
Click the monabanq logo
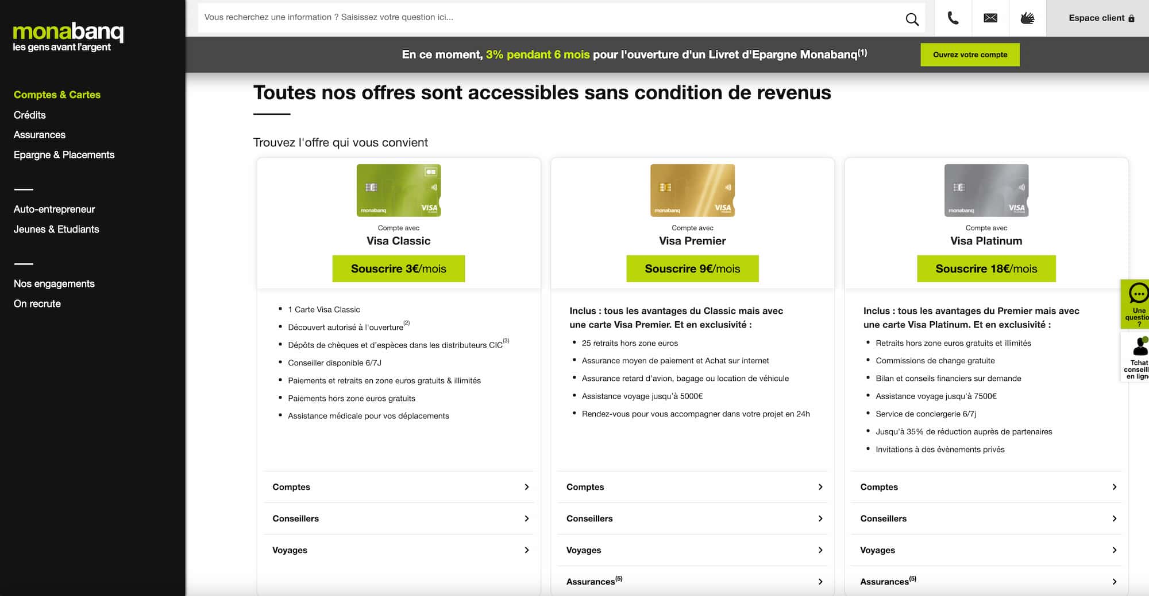(x=68, y=37)
